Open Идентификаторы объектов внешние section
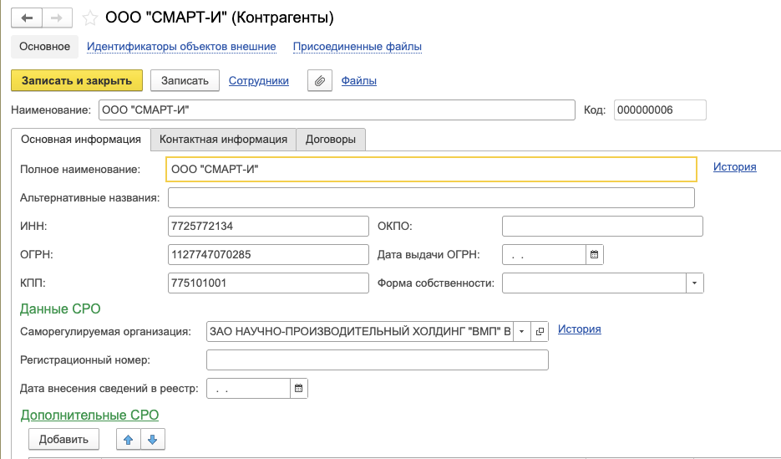 tap(181, 47)
